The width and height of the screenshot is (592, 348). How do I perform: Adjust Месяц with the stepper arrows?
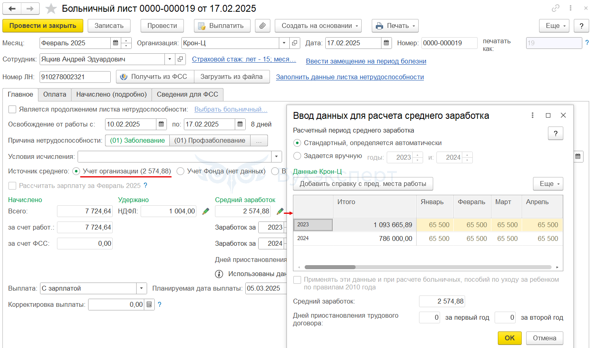[126, 43]
